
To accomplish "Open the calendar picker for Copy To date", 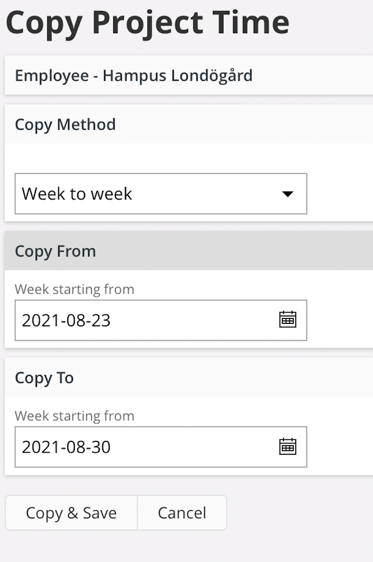I will coord(287,446).
